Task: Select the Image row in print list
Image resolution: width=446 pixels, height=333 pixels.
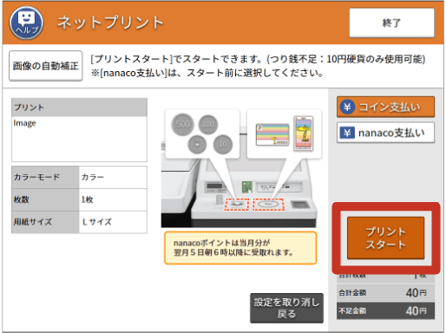Action: pos(79,139)
